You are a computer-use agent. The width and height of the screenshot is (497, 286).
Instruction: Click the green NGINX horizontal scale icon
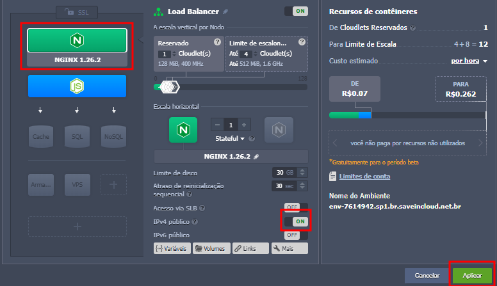[183, 130]
